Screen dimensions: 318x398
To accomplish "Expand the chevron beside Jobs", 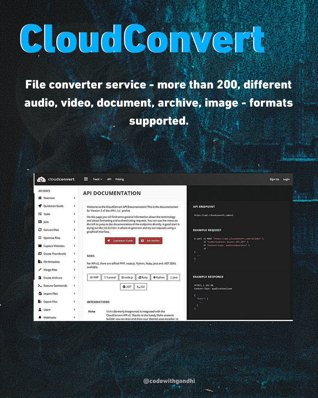I will [74, 222].
